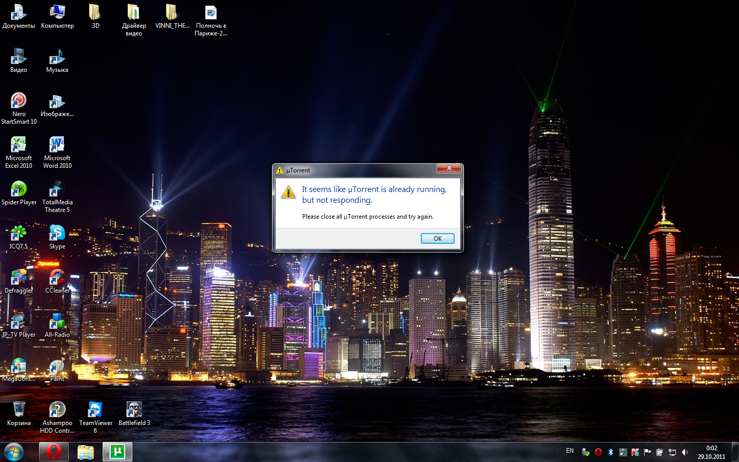
Task: Open the Документы desktop icon
Action: (18, 16)
